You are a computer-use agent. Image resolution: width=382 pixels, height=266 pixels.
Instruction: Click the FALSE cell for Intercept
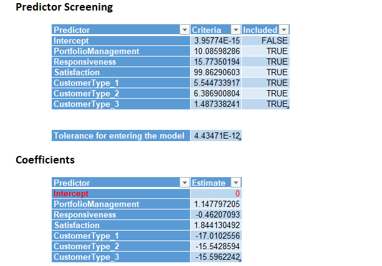click(x=265, y=40)
